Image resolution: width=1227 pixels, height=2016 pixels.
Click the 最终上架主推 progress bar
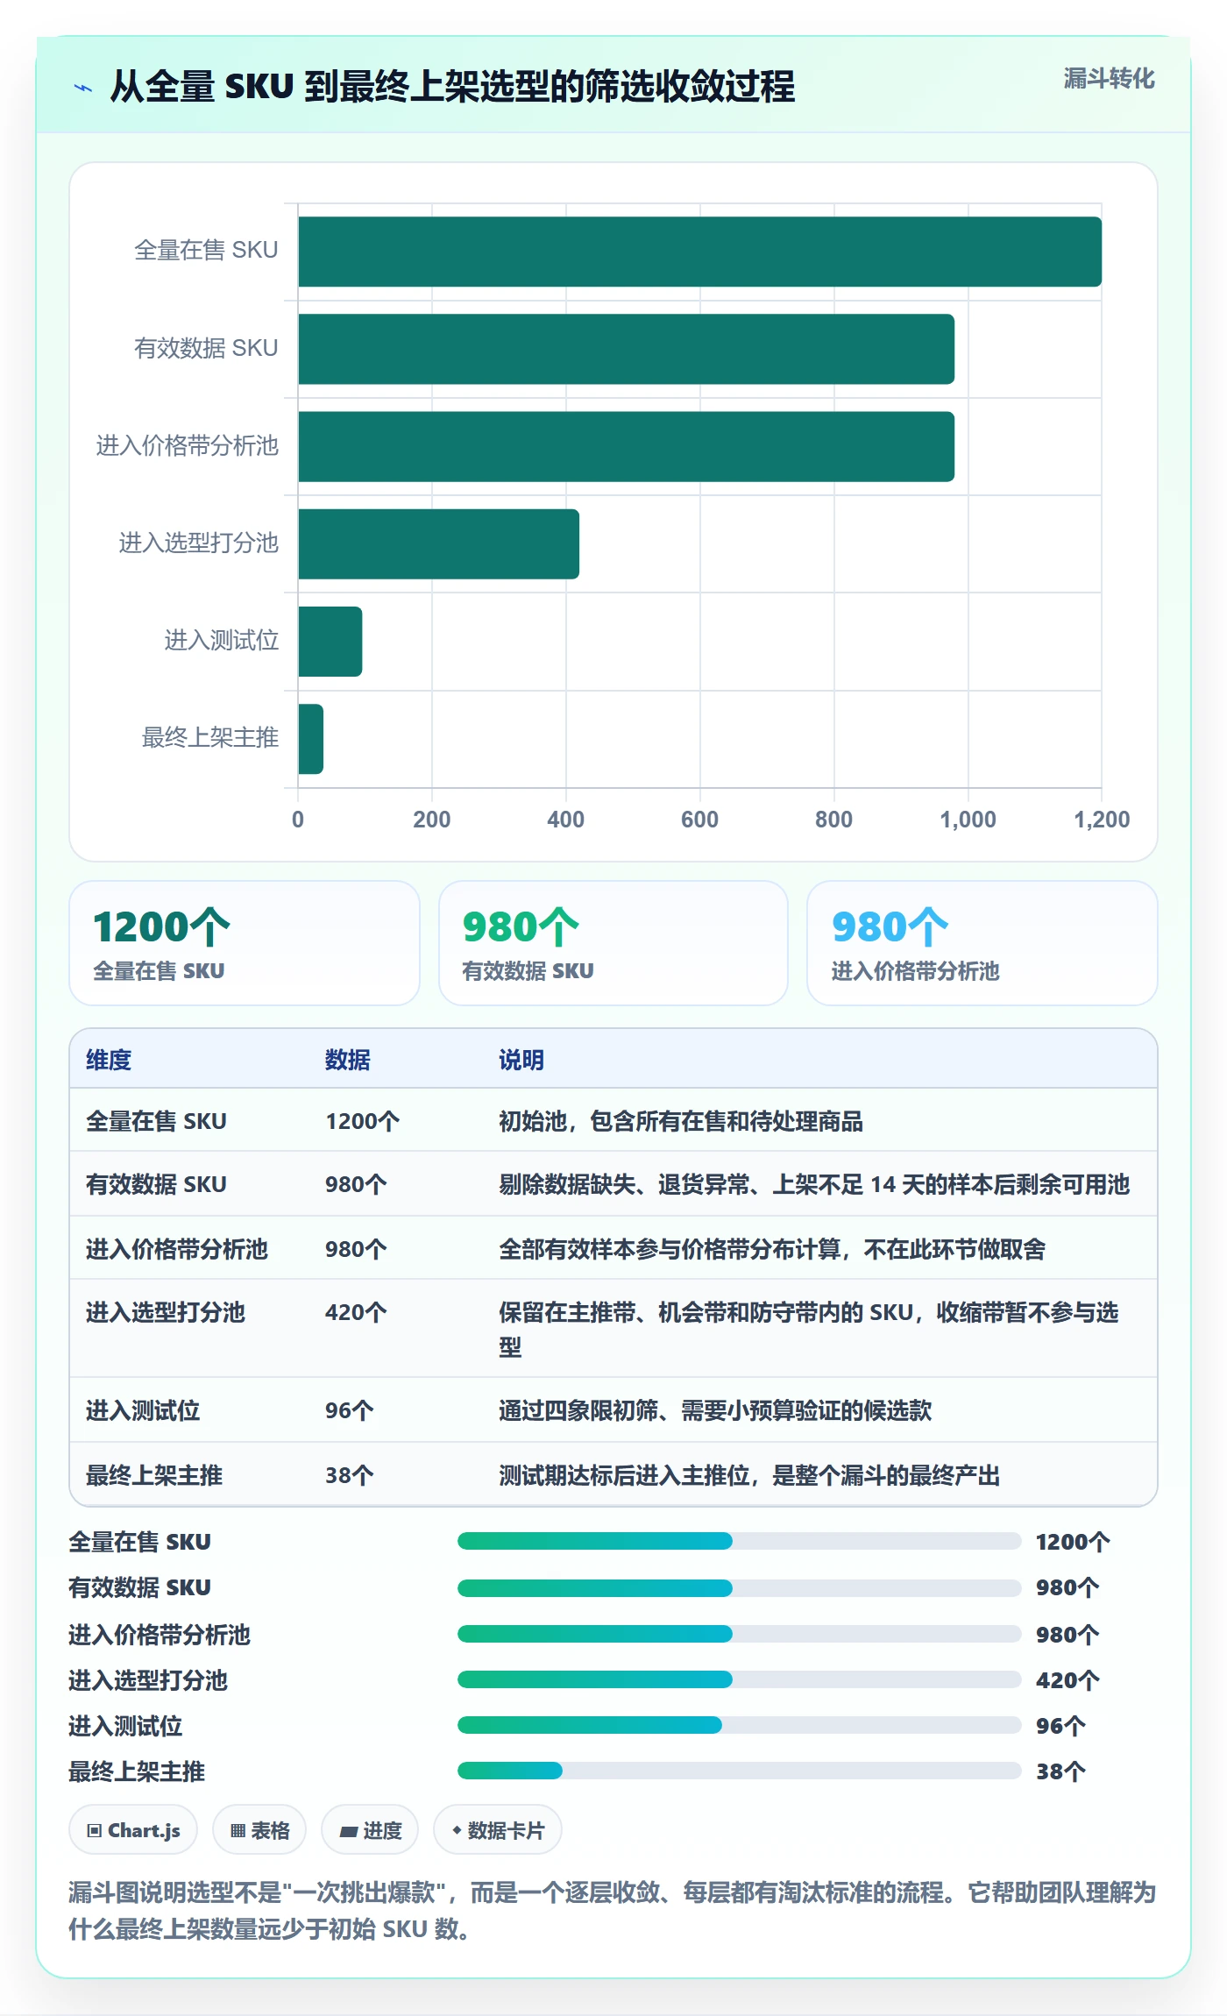coord(739,1771)
